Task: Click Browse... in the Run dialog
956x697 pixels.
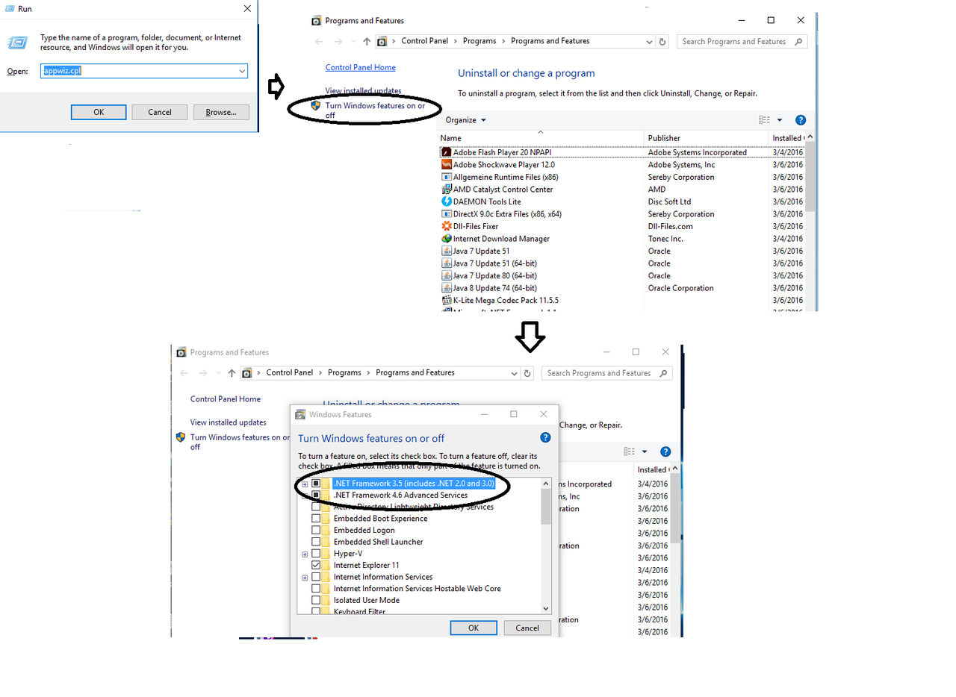Action: coord(221,112)
